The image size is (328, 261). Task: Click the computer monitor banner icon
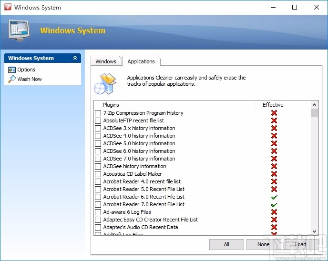click(19, 30)
